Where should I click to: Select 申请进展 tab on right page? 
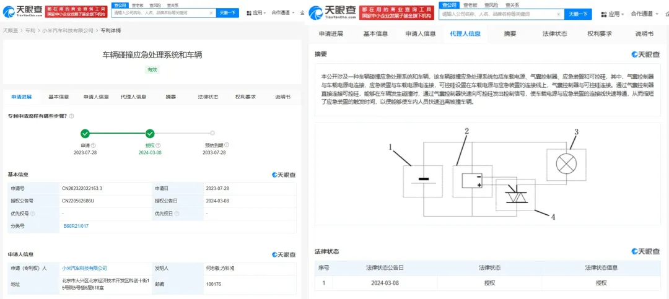[331, 33]
